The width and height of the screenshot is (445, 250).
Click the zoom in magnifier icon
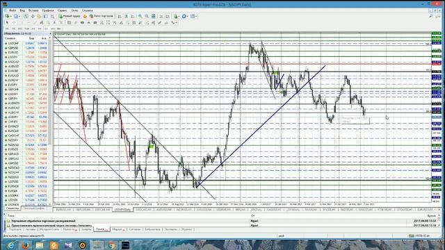pyautogui.click(x=140, y=16)
